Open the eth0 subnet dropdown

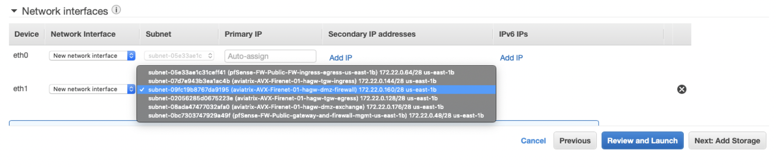pyautogui.click(x=179, y=56)
